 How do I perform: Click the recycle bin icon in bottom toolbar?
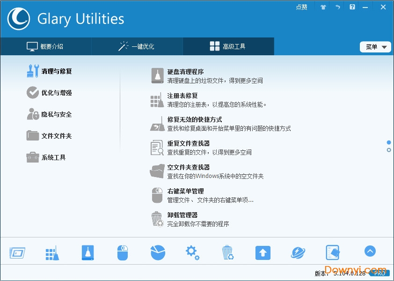(227, 252)
